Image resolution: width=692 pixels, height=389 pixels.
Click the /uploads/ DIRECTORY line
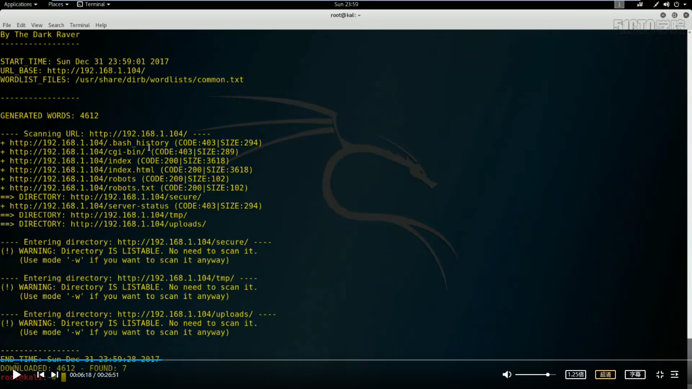103,224
